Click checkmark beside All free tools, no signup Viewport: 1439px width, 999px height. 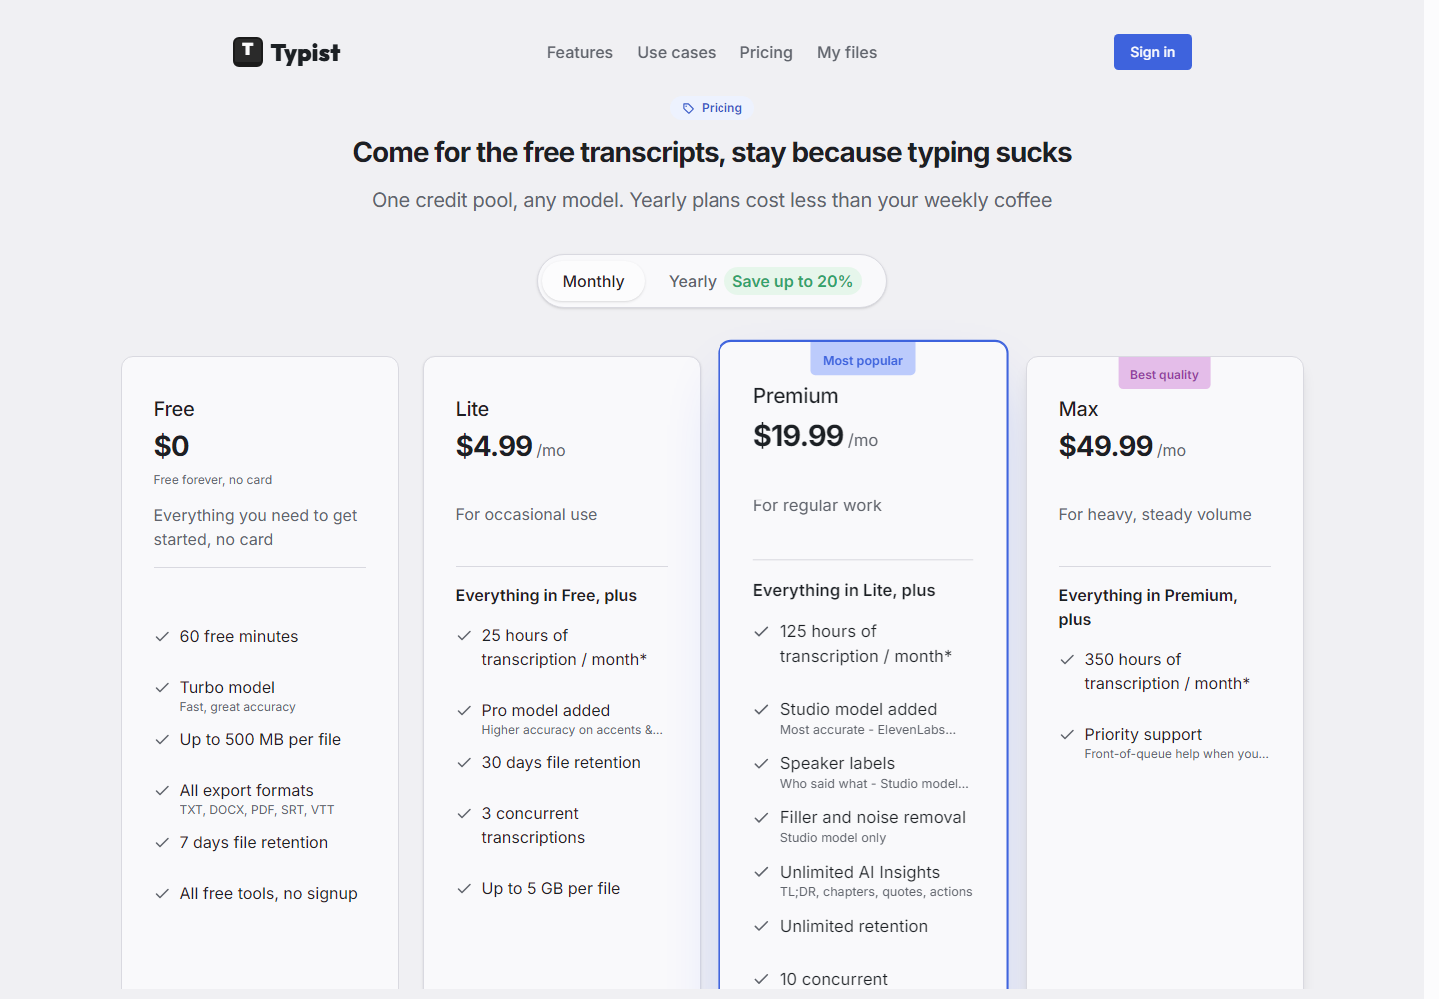(x=162, y=894)
